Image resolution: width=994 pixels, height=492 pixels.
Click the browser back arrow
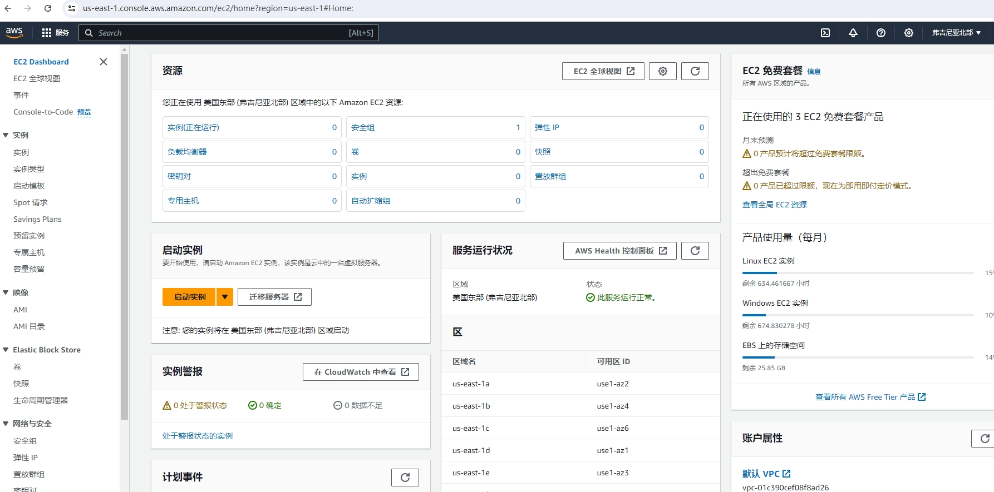(x=8, y=8)
